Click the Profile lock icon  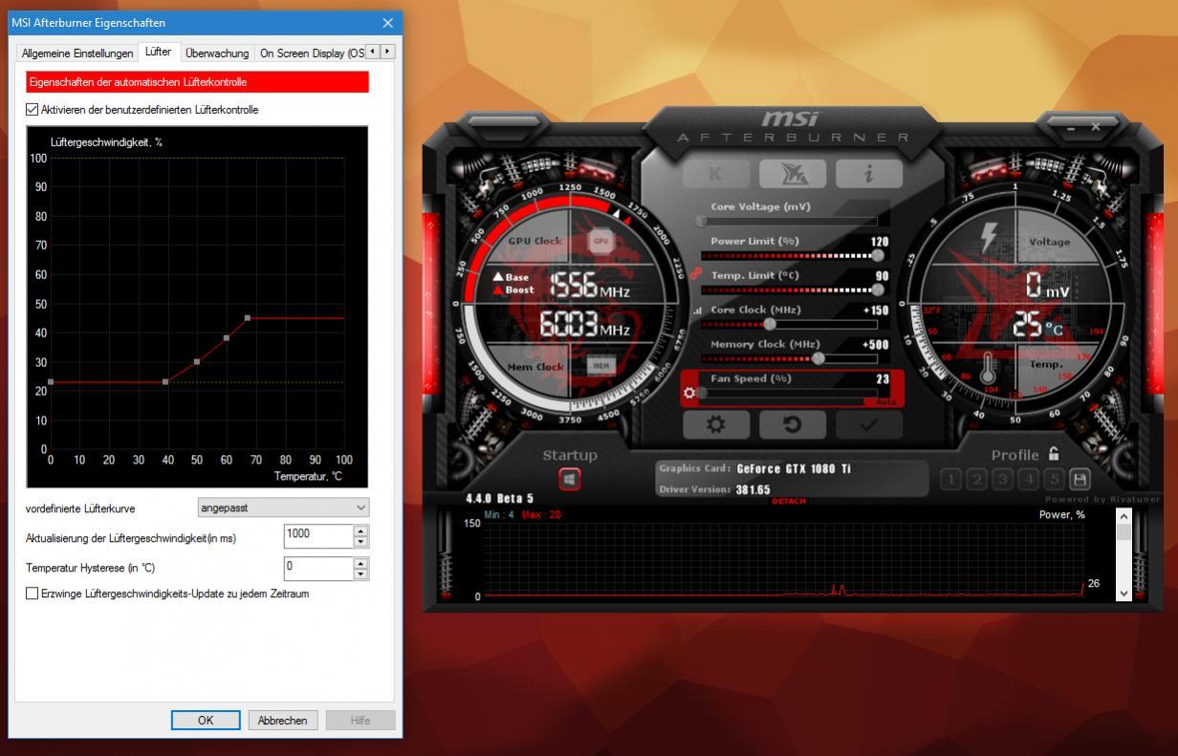pos(1054,454)
